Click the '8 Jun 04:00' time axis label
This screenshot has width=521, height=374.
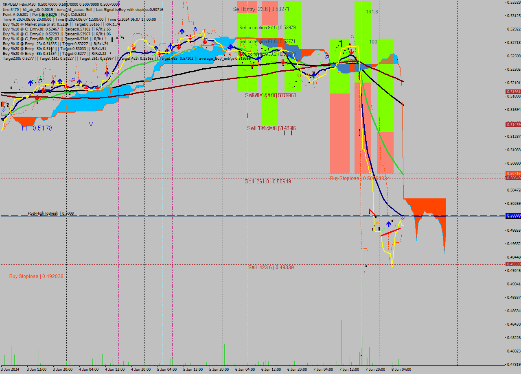401,370
